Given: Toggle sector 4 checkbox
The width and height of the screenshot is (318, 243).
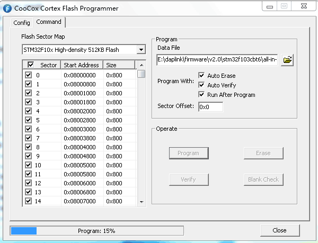Looking at the screenshot, I should (29, 111).
